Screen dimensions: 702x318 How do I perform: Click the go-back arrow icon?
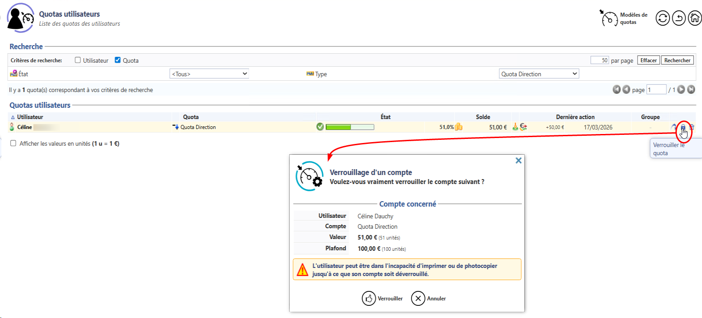pyautogui.click(x=679, y=18)
